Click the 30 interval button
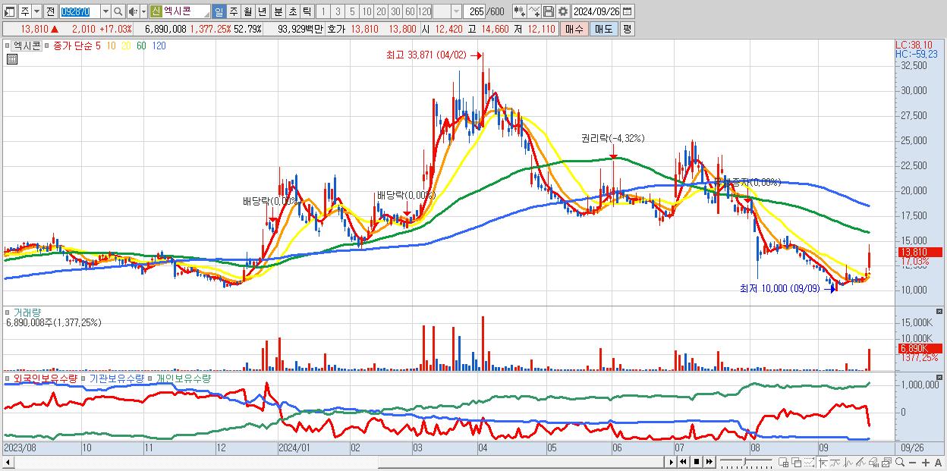947x471 pixels. point(395,11)
